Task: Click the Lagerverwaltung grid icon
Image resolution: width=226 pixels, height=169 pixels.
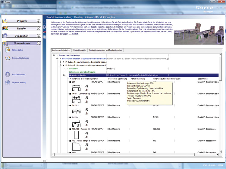Action: coord(8,83)
